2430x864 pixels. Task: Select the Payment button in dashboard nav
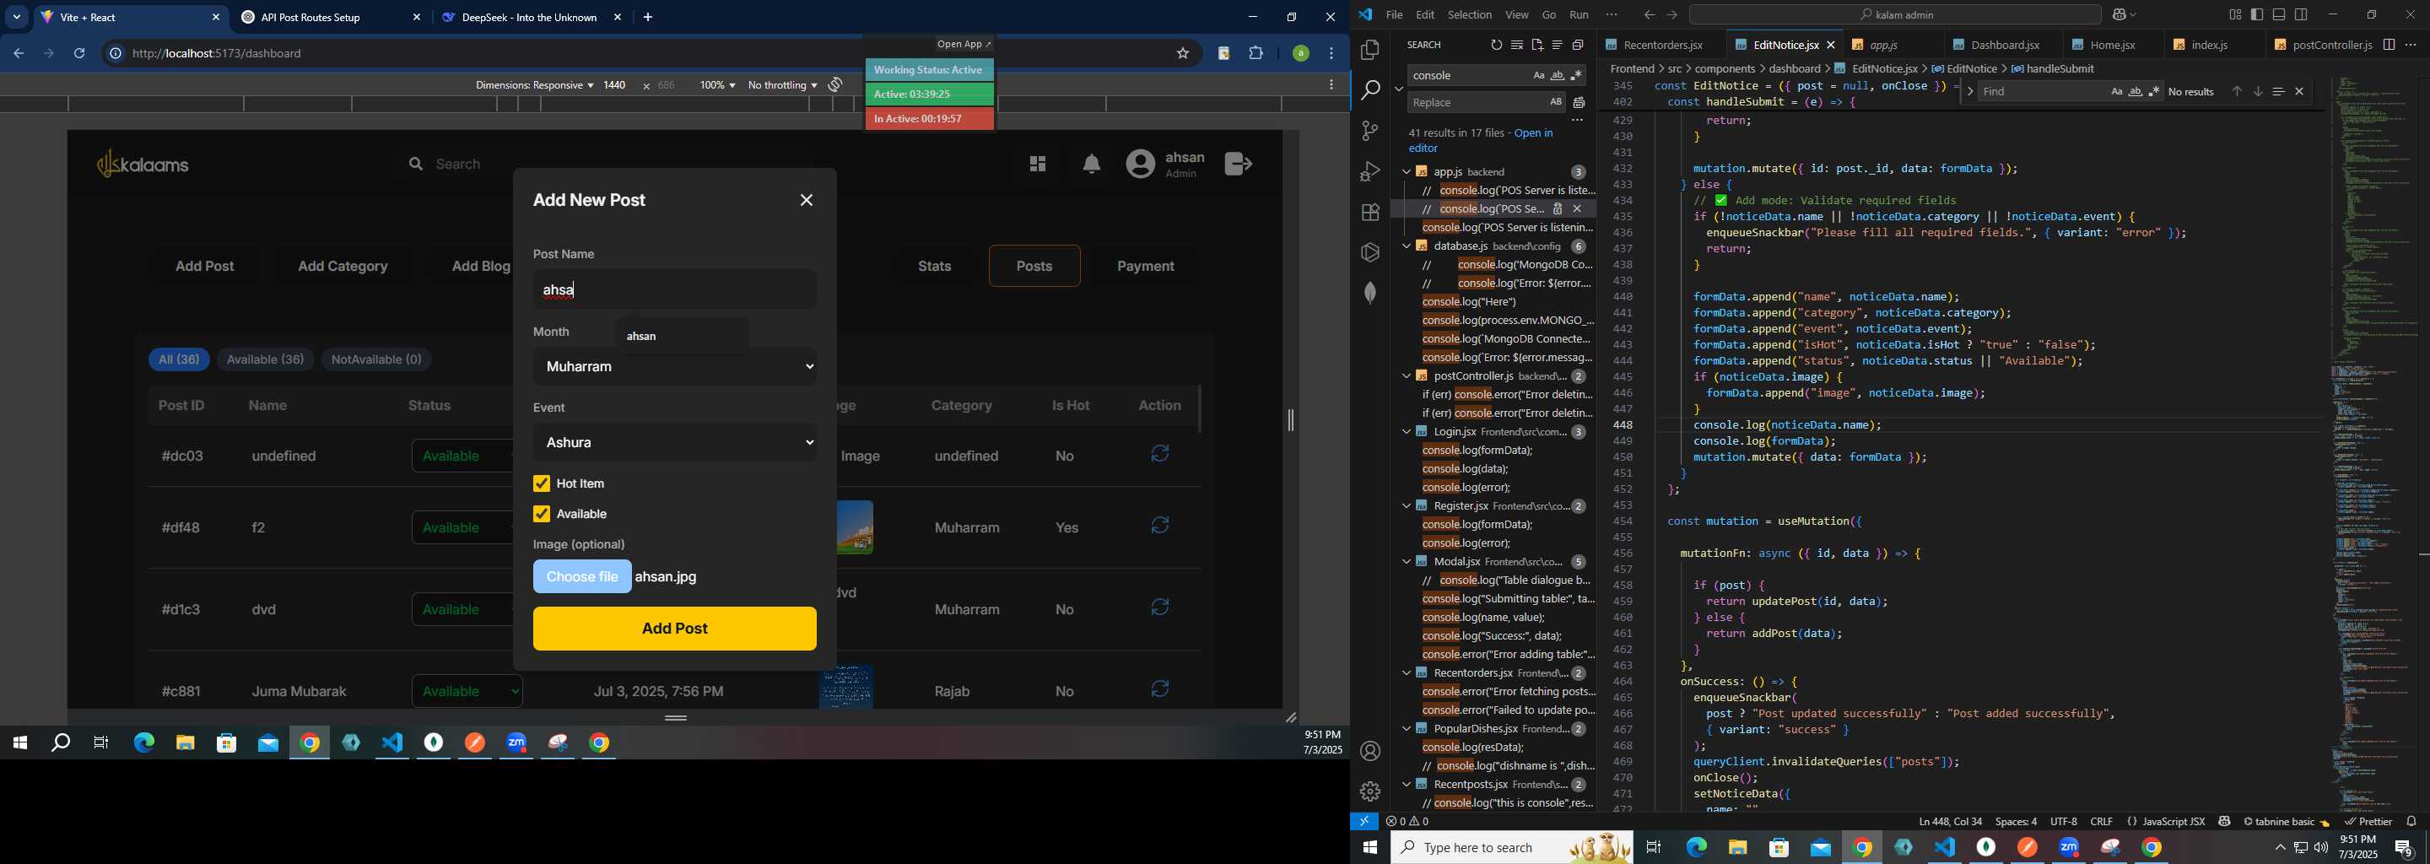point(1145,267)
